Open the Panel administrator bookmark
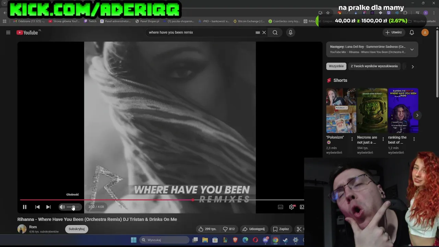439x247 pixels. pyautogui.click(x=116, y=21)
